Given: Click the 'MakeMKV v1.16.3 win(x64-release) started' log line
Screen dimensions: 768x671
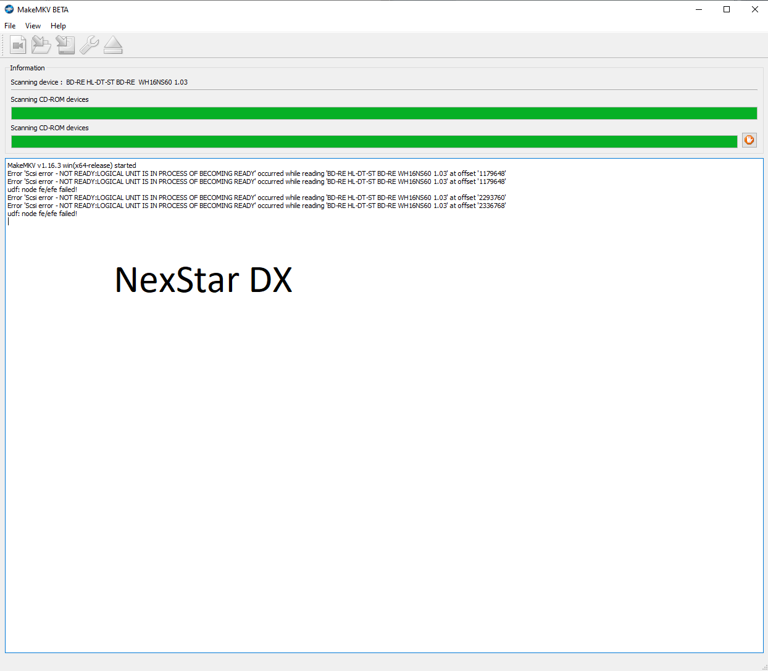Looking at the screenshot, I should pos(72,165).
